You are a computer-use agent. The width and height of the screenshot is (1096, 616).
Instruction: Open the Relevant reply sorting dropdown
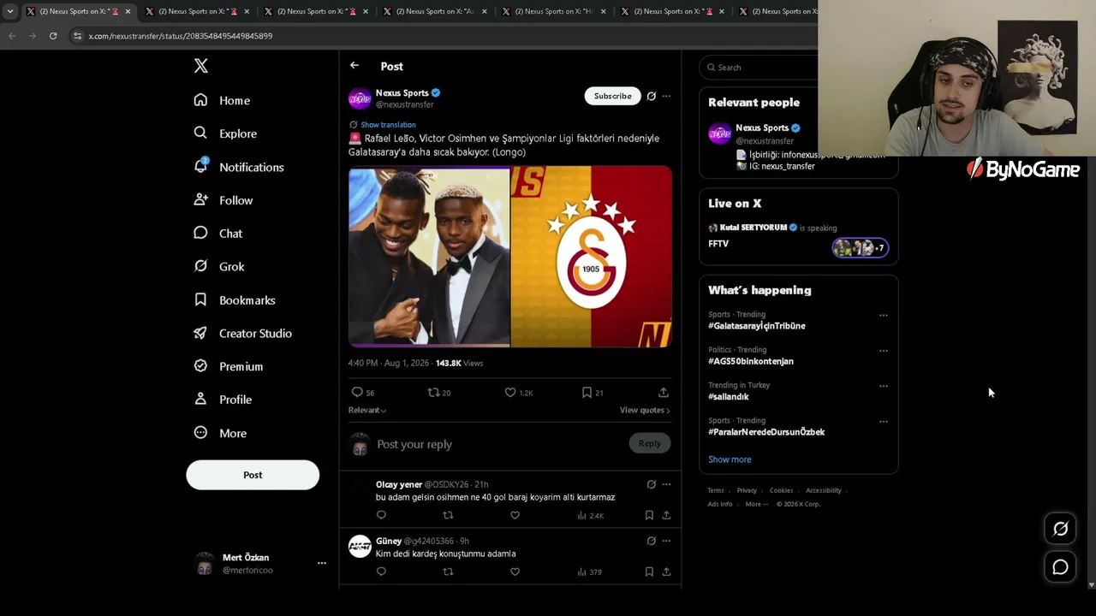(367, 411)
